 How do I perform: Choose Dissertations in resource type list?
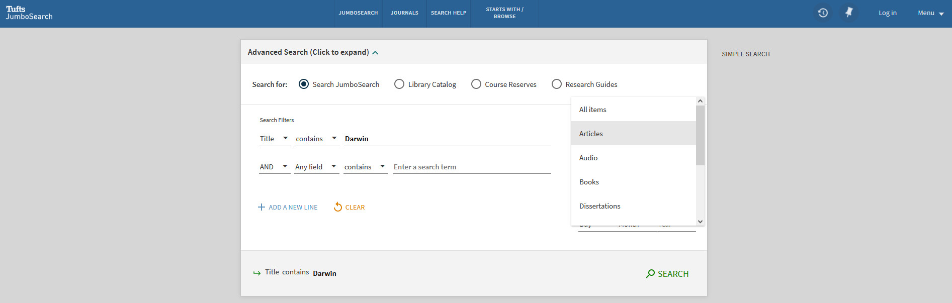[634, 206]
